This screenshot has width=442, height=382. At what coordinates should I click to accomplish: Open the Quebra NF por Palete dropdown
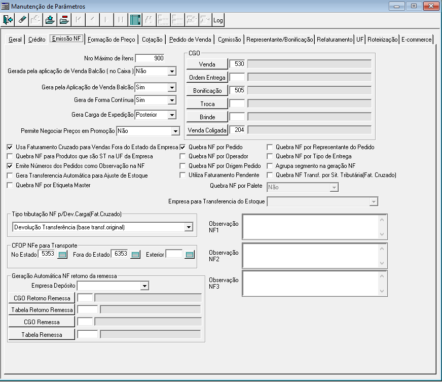tap(334, 187)
